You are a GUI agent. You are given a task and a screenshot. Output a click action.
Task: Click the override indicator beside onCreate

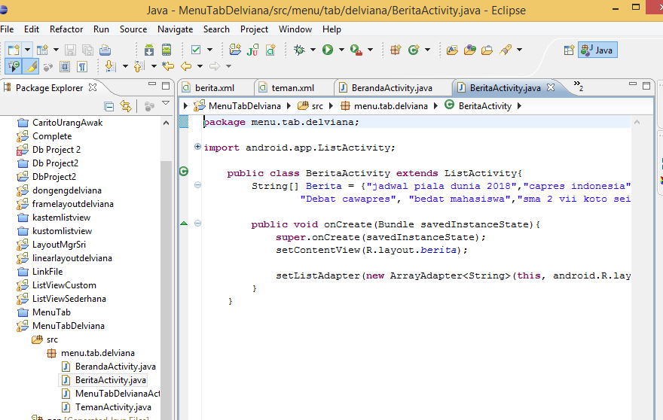[x=184, y=223]
